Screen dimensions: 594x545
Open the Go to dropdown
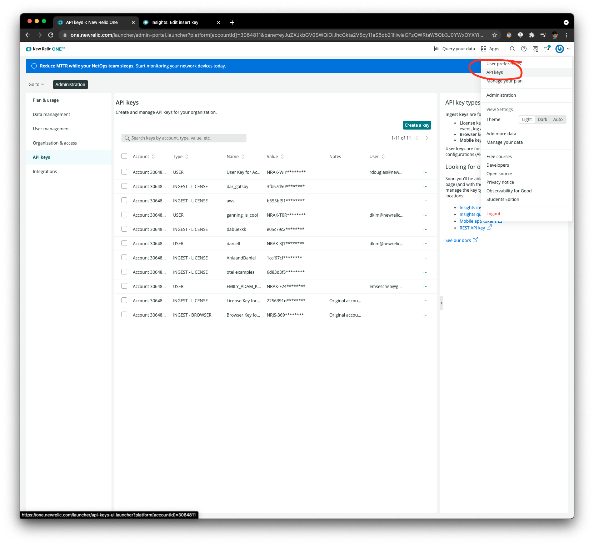(x=36, y=84)
